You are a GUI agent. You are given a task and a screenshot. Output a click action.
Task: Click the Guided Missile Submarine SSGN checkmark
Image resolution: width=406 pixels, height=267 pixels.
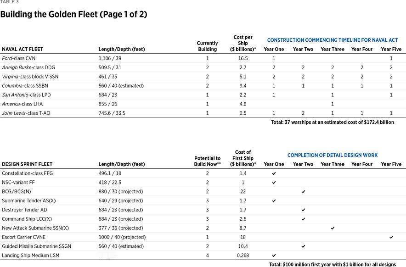(x=303, y=246)
